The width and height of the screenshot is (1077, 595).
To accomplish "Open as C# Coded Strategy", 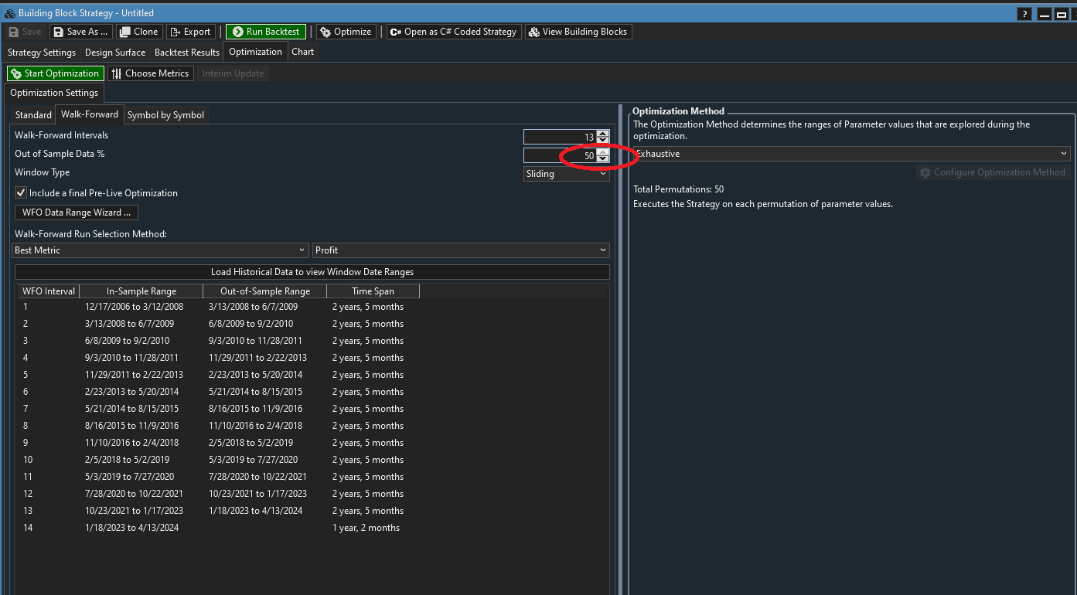I will point(453,32).
